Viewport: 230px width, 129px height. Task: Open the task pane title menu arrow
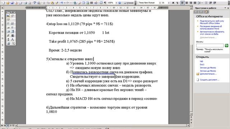point(225,8)
